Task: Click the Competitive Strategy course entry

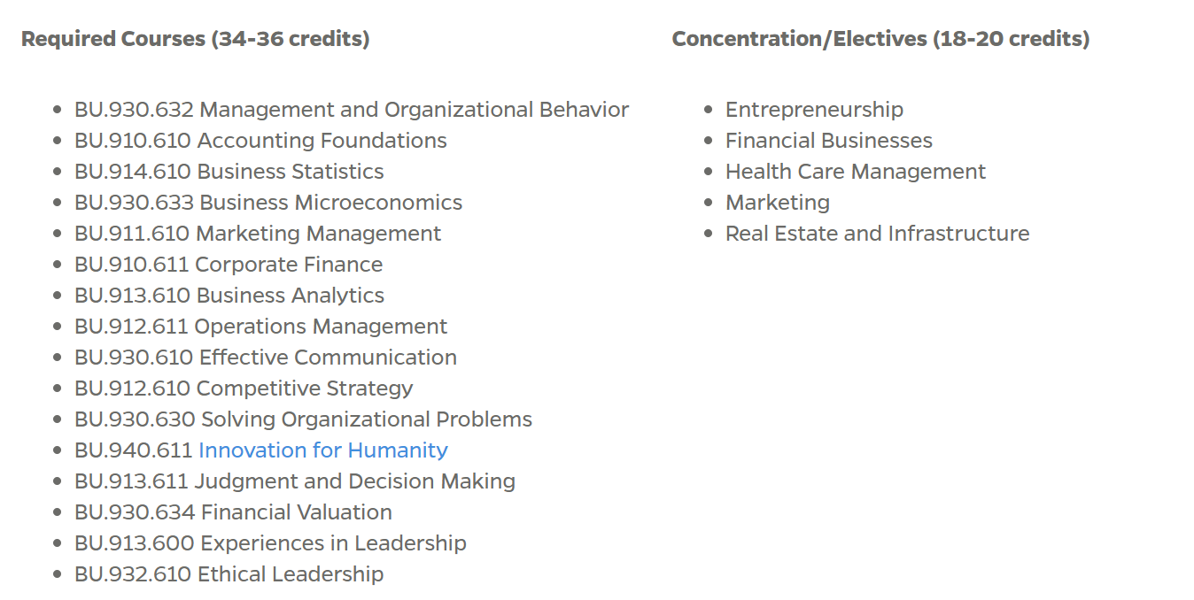Action: 244,388
